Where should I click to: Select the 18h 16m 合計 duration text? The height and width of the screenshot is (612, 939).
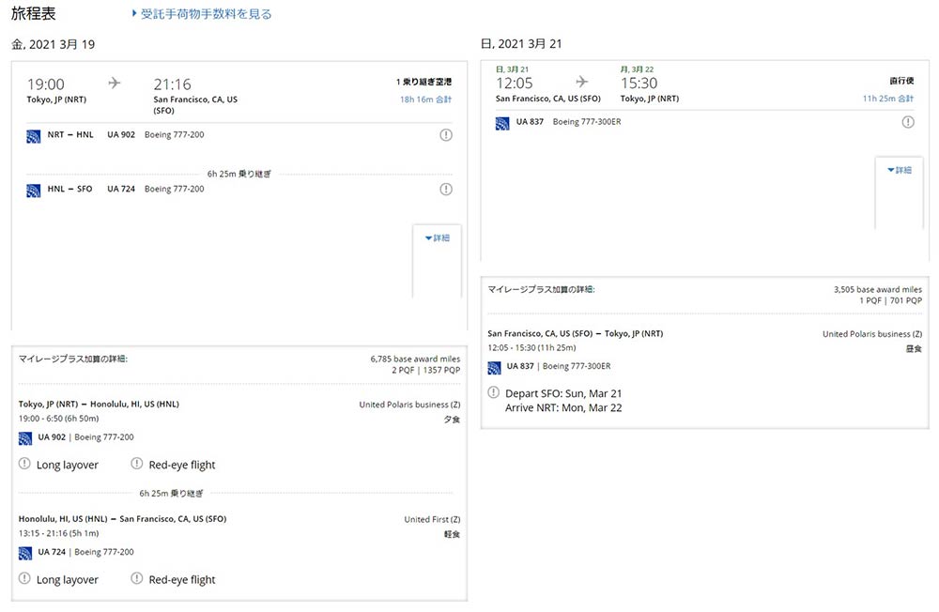[x=425, y=99]
